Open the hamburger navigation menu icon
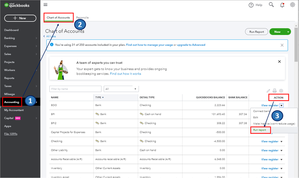 click(x=45, y=4)
